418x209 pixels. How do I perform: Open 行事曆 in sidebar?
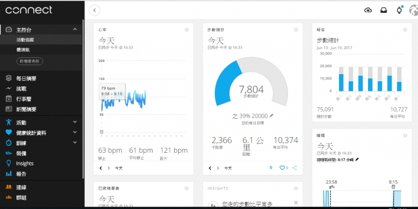click(x=24, y=99)
